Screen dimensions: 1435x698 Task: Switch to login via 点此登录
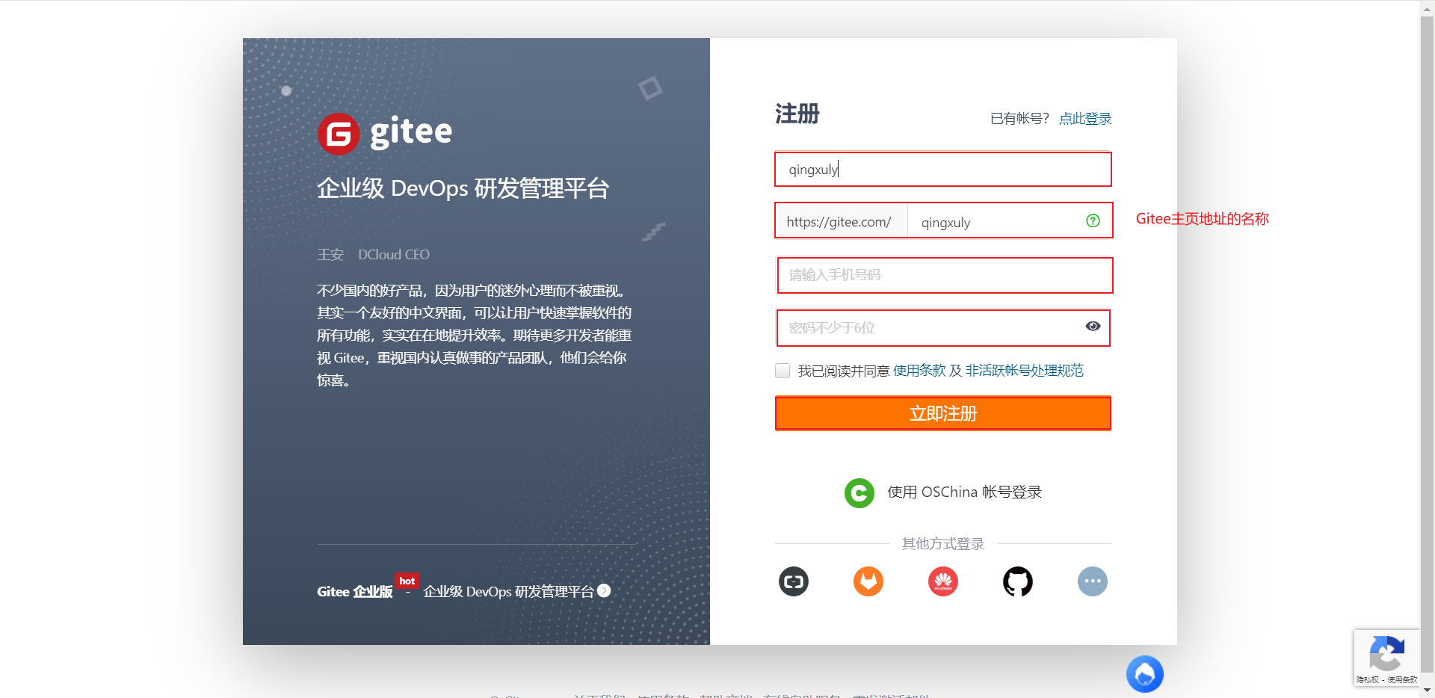point(1084,118)
